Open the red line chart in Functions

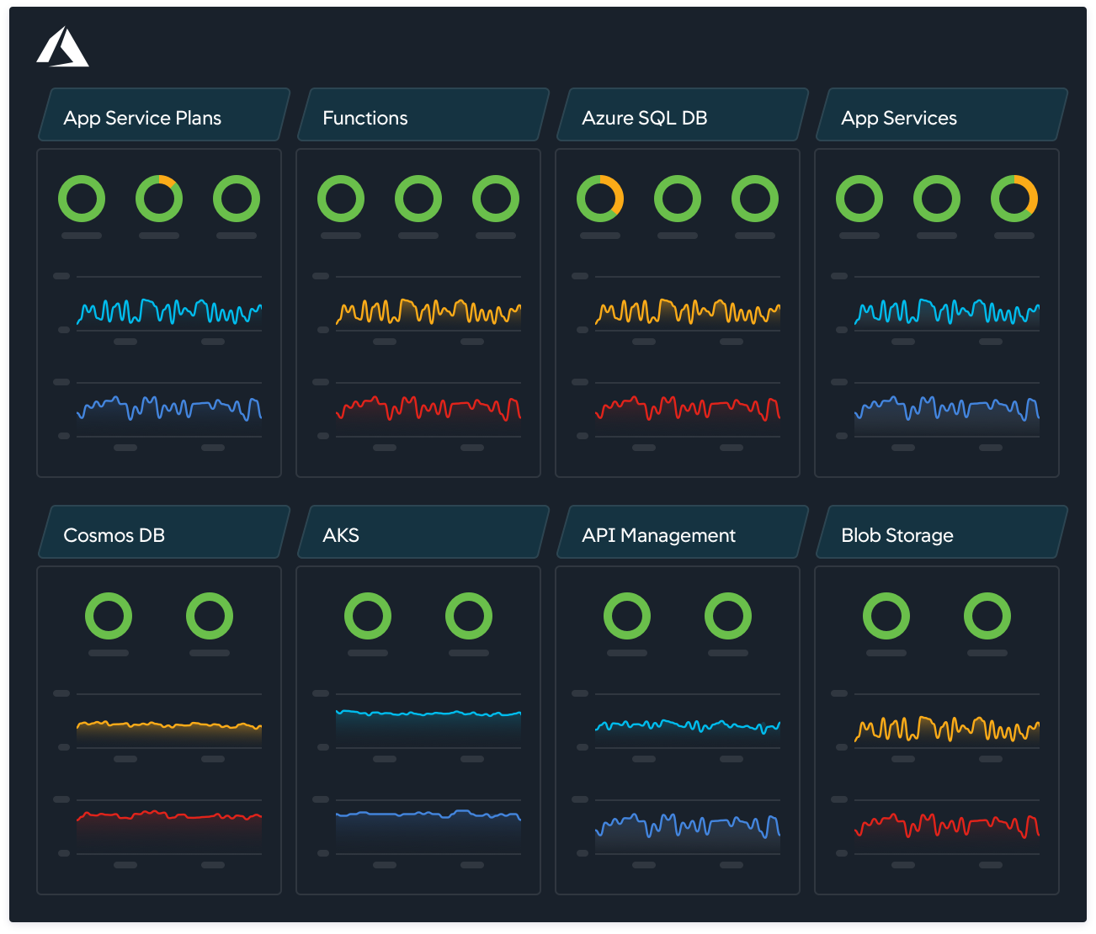pos(428,410)
